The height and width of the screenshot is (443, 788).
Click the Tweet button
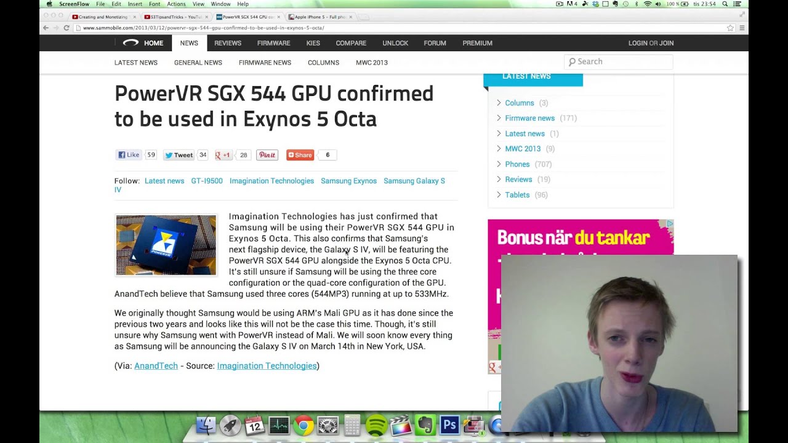[179, 155]
